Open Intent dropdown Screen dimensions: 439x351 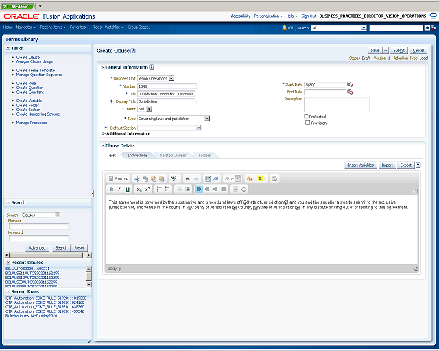click(x=150, y=109)
